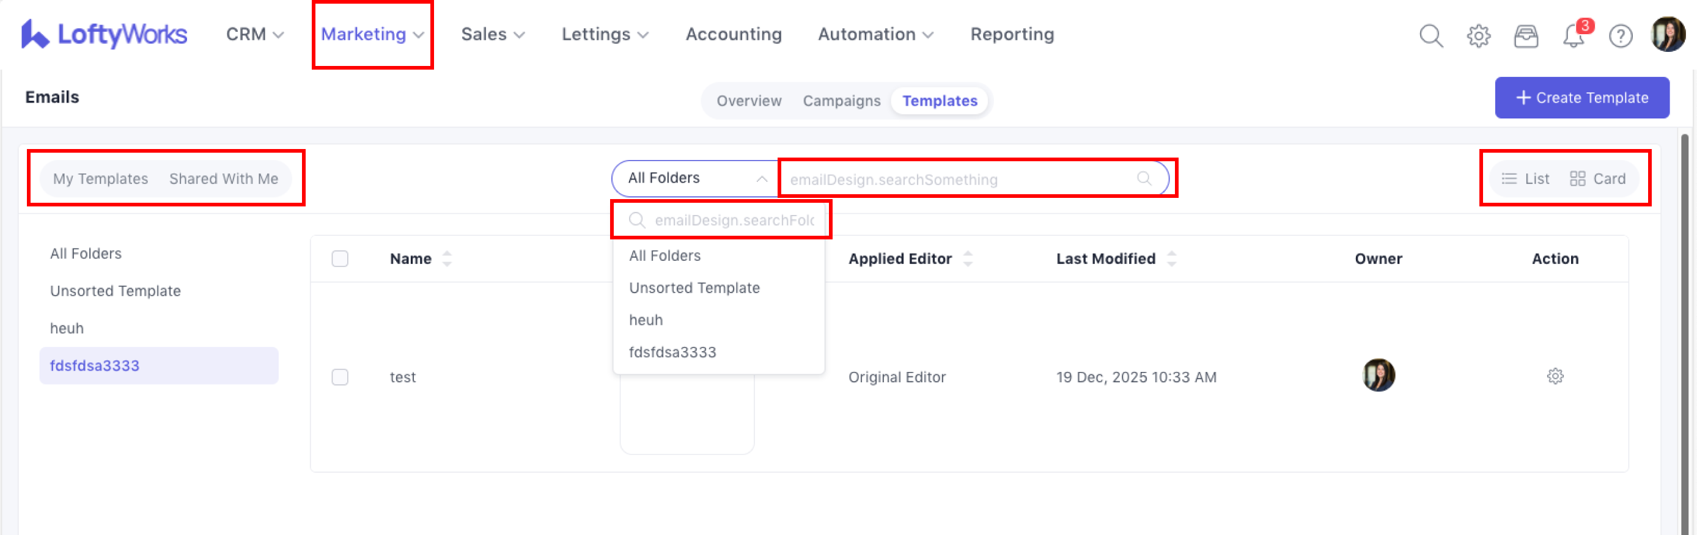Go to the Overview tab
This screenshot has height=535, width=1697.
coord(748,101)
